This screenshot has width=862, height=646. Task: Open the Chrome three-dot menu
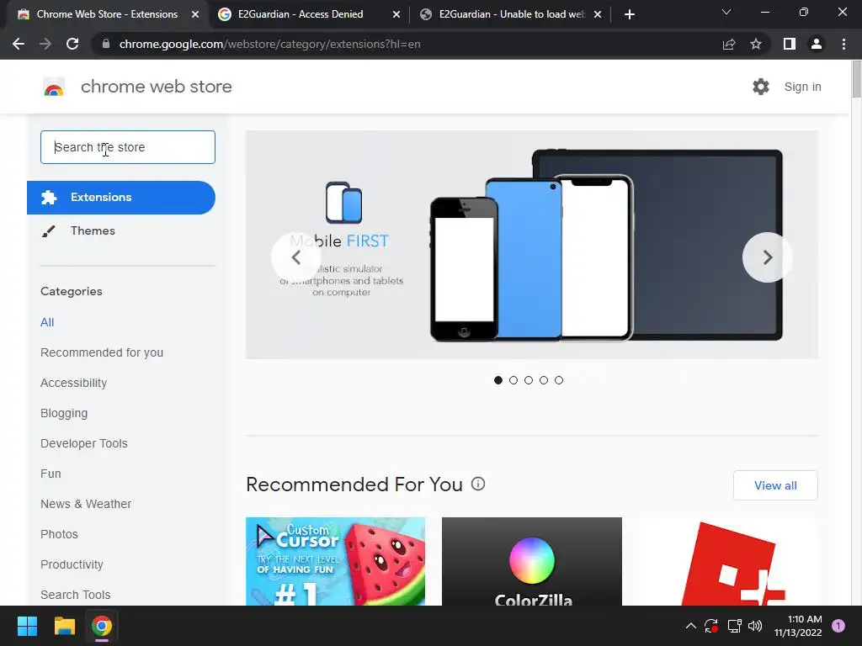point(843,44)
